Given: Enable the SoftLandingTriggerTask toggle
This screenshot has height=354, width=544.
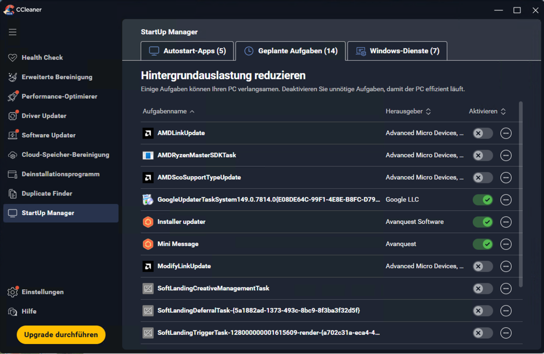Looking at the screenshot, I should pyautogui.click(x=483, y=333).
